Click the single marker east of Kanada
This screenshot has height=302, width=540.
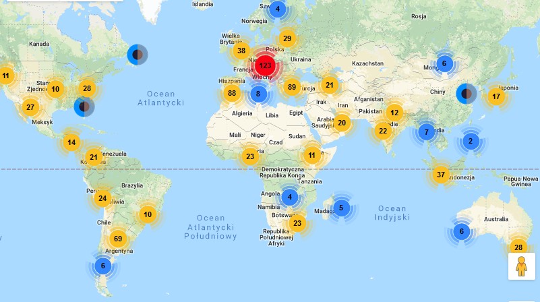137,55
